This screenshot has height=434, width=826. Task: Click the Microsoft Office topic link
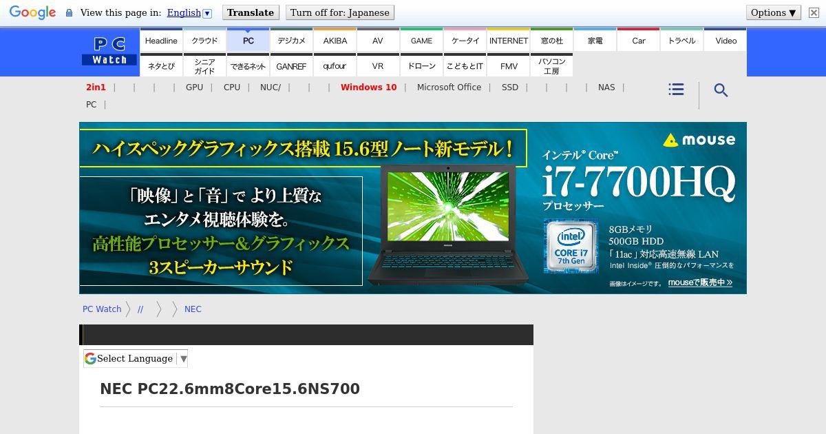[449, 87]
